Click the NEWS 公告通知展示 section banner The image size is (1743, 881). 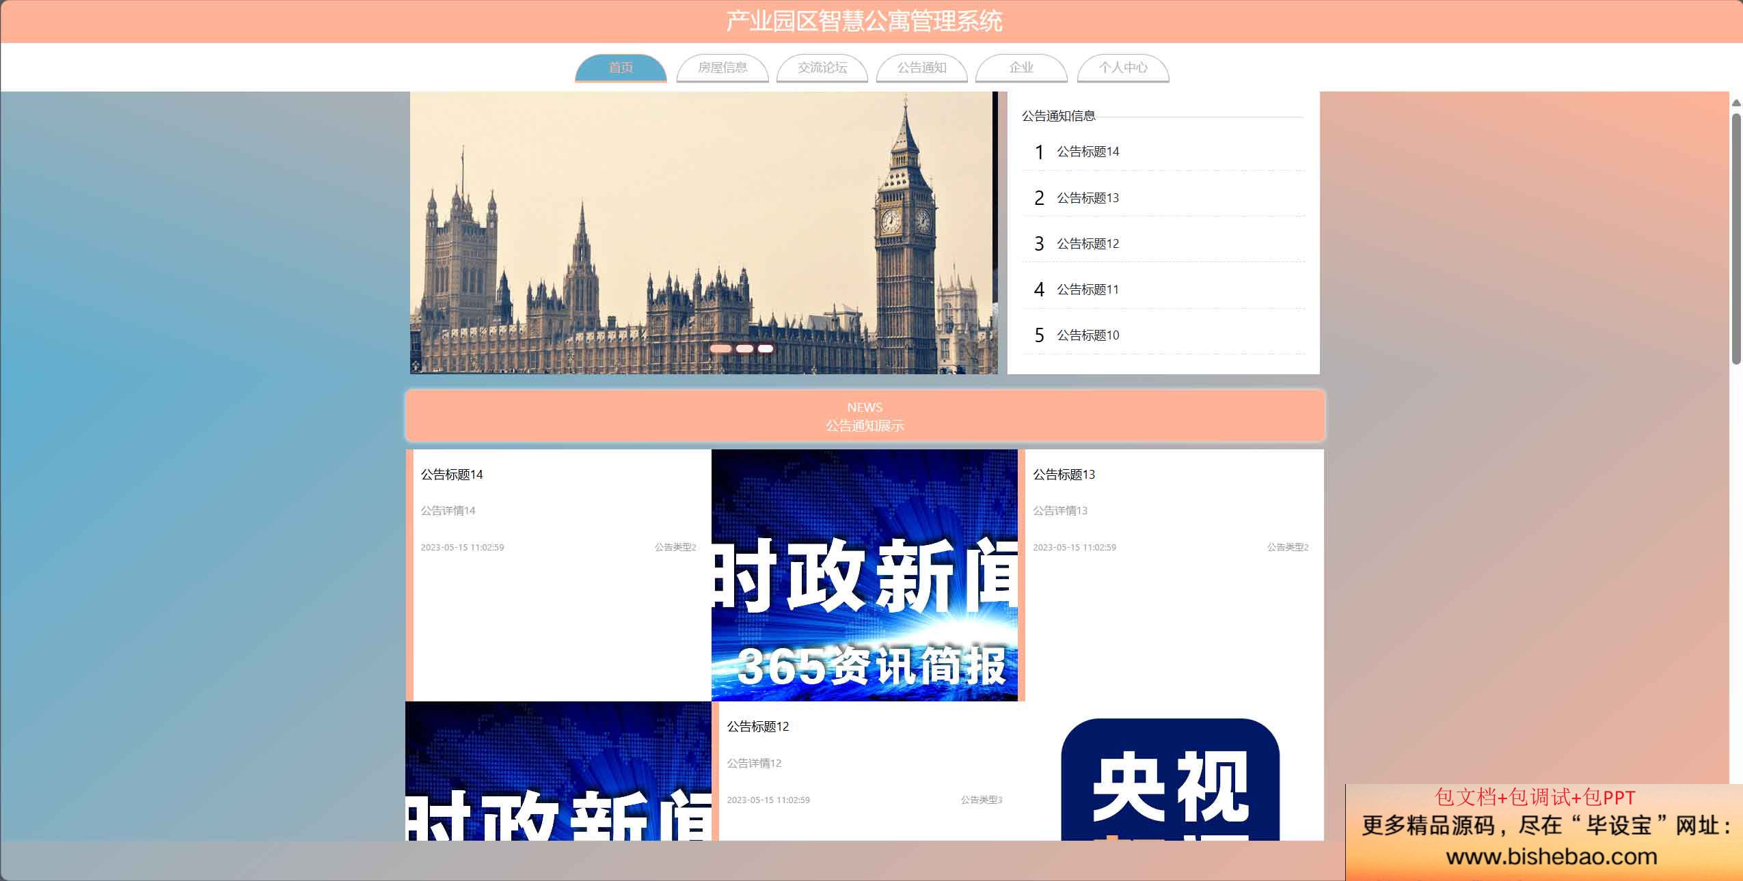pos(865,416)
